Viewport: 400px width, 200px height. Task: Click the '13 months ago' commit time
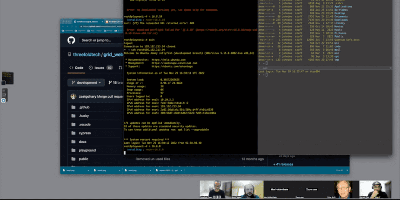(x=253, y=159)
